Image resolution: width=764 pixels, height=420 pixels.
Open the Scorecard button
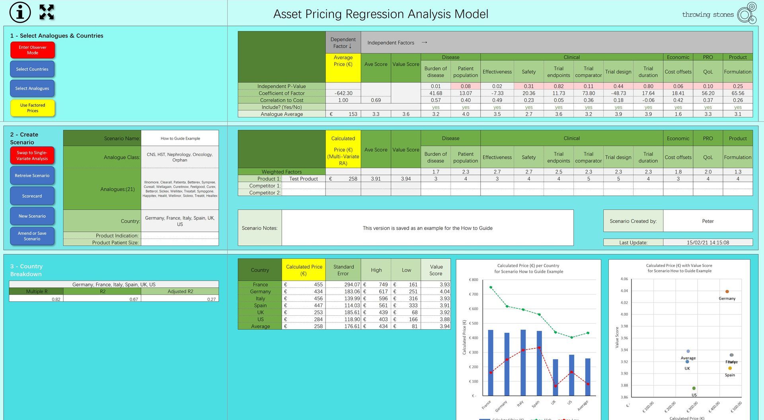(x=32, y=196)
